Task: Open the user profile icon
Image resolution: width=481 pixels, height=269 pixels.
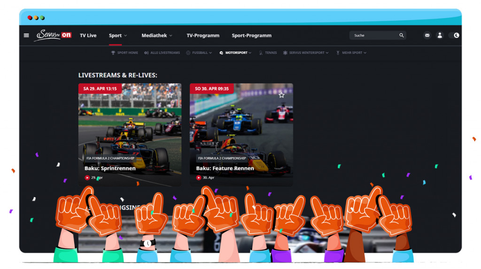Action: click(440, 36)
